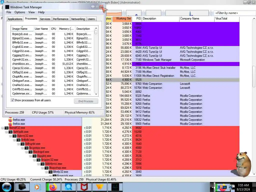Click the Bnlfjdkl.exe process icon
256x192 pixels.
pyautogui.click(x=18, y=140)
